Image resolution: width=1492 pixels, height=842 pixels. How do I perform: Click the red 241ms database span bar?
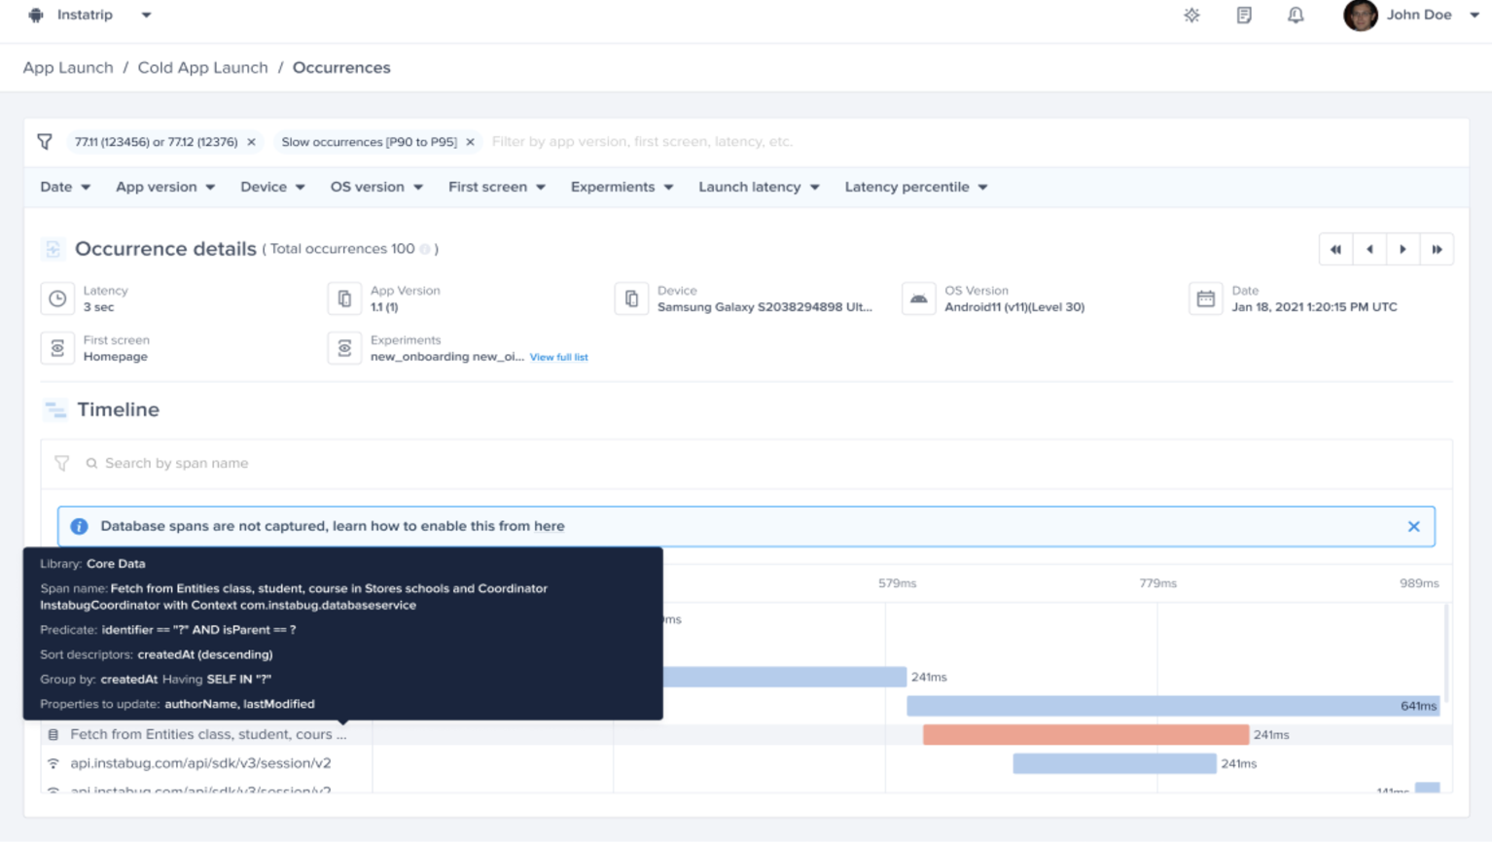click(1085, 734)
